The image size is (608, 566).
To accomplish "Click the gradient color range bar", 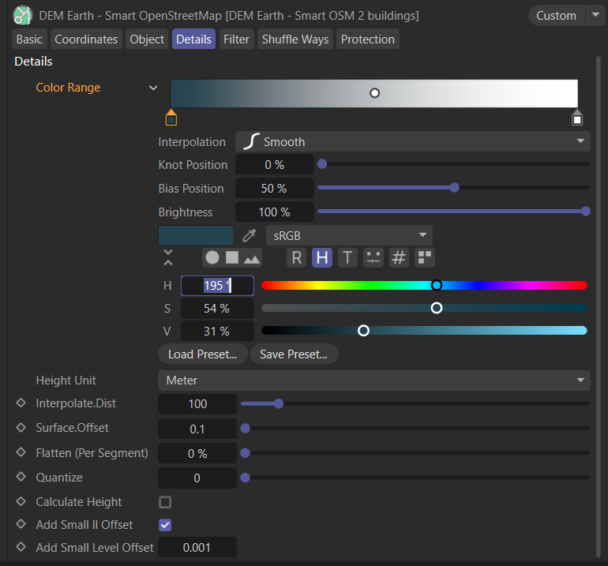I will click(374, 93).
